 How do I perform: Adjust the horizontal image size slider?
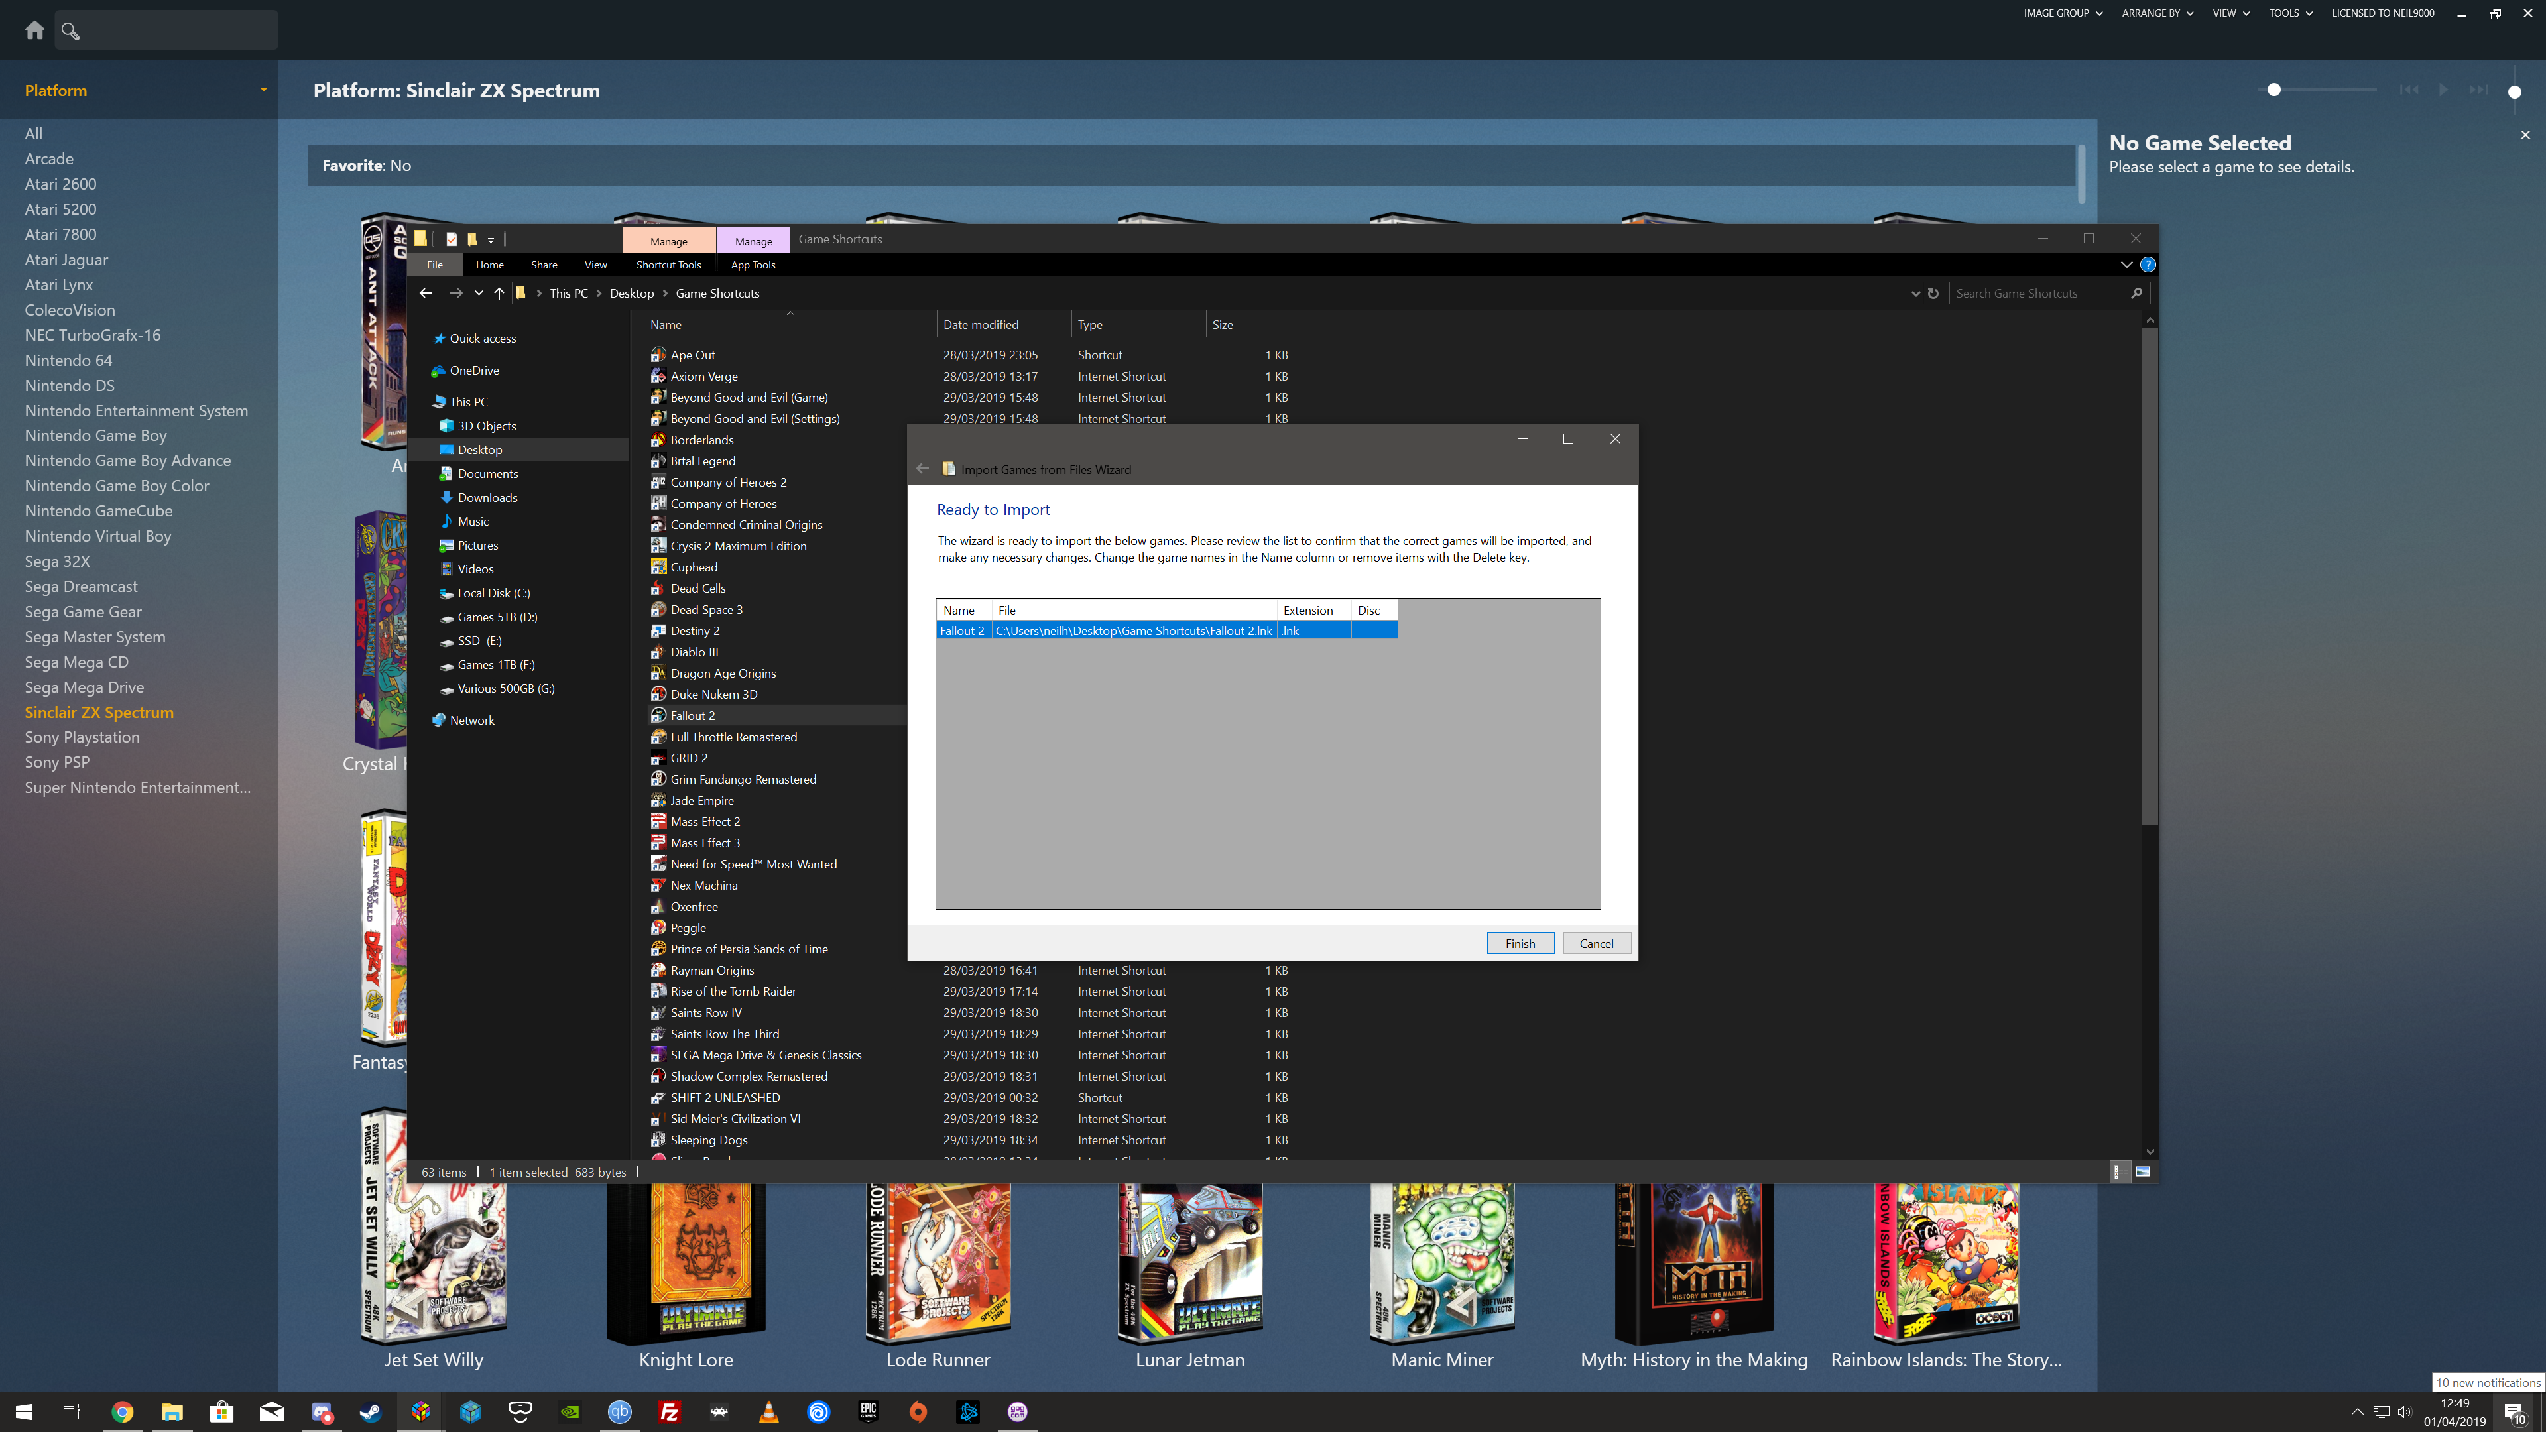click(x=2273, y=90)
